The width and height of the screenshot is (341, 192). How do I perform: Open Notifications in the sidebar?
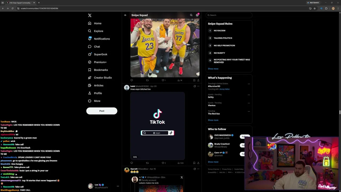[99, 39]
